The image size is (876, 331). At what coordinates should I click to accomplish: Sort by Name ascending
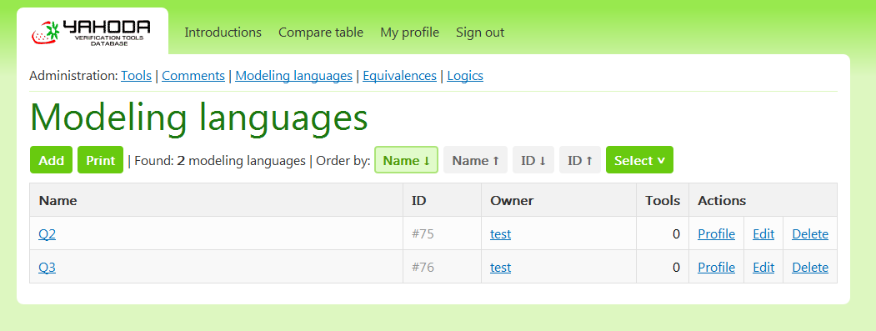click(x=475, y=160)
